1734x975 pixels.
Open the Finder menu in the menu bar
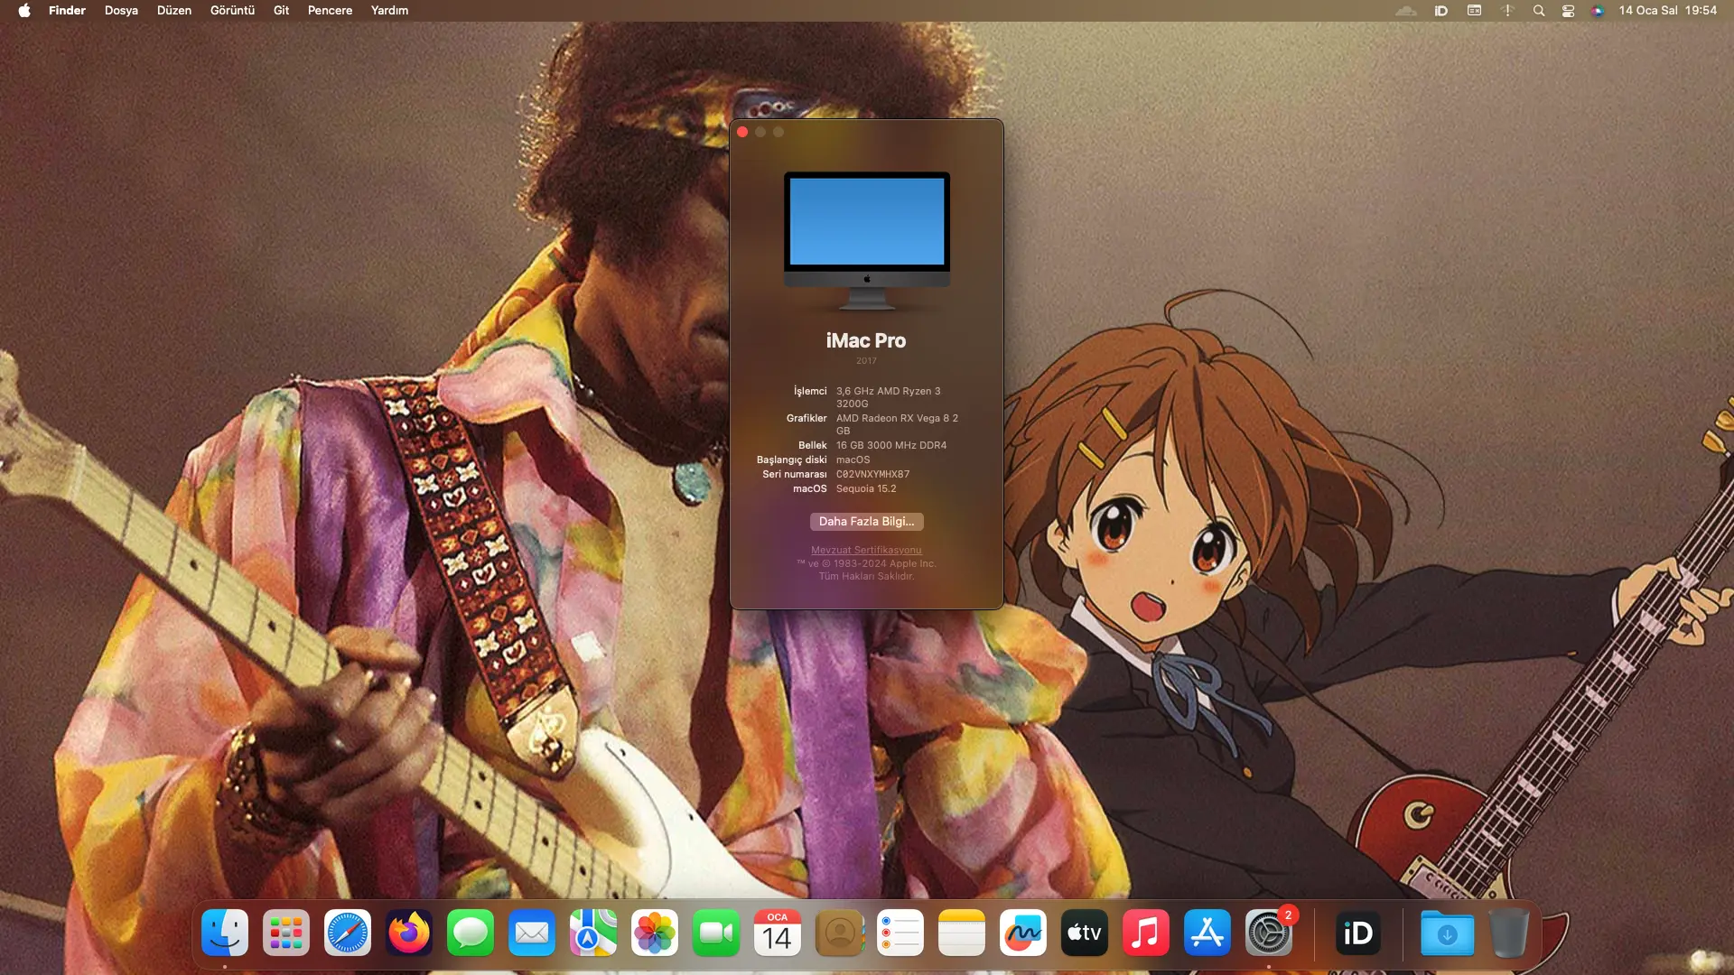point(67,11)
